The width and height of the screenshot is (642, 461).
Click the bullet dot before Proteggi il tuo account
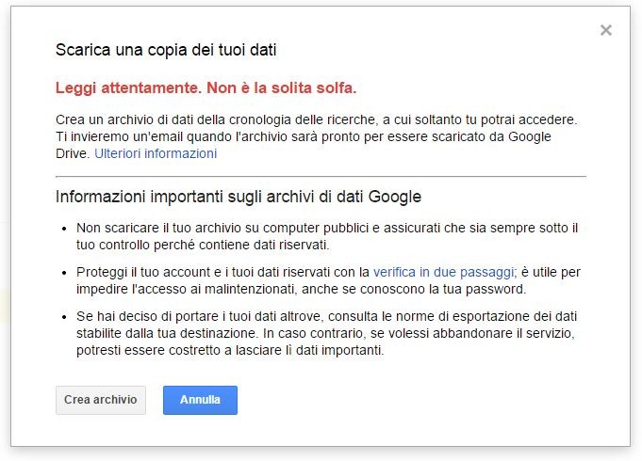[63, 272]
